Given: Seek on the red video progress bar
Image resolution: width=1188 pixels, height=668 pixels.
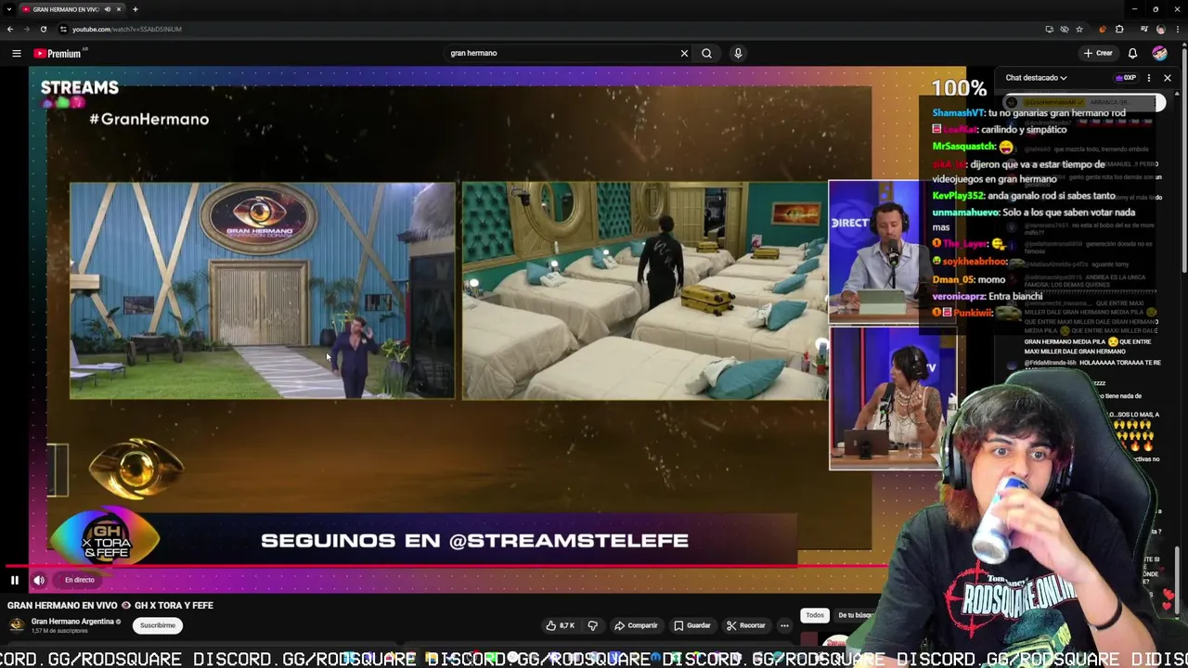Looking at the screenshot, I should (x=445, y=565).
